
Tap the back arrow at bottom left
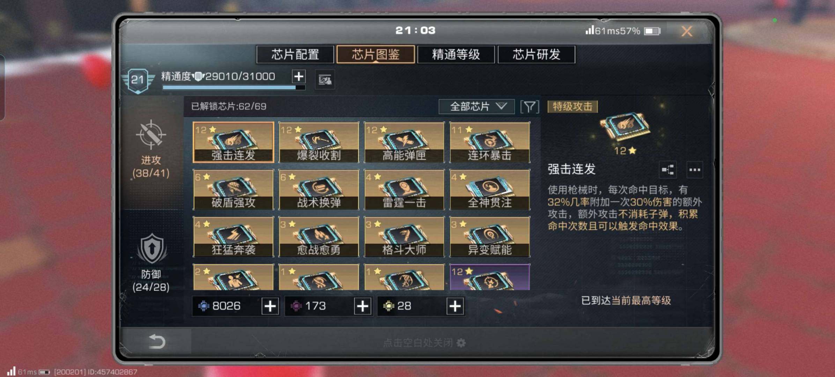(x=157, y=341)
